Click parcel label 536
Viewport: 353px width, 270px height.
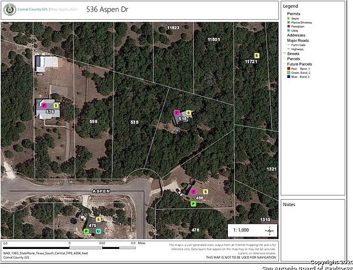click(135, 122)
